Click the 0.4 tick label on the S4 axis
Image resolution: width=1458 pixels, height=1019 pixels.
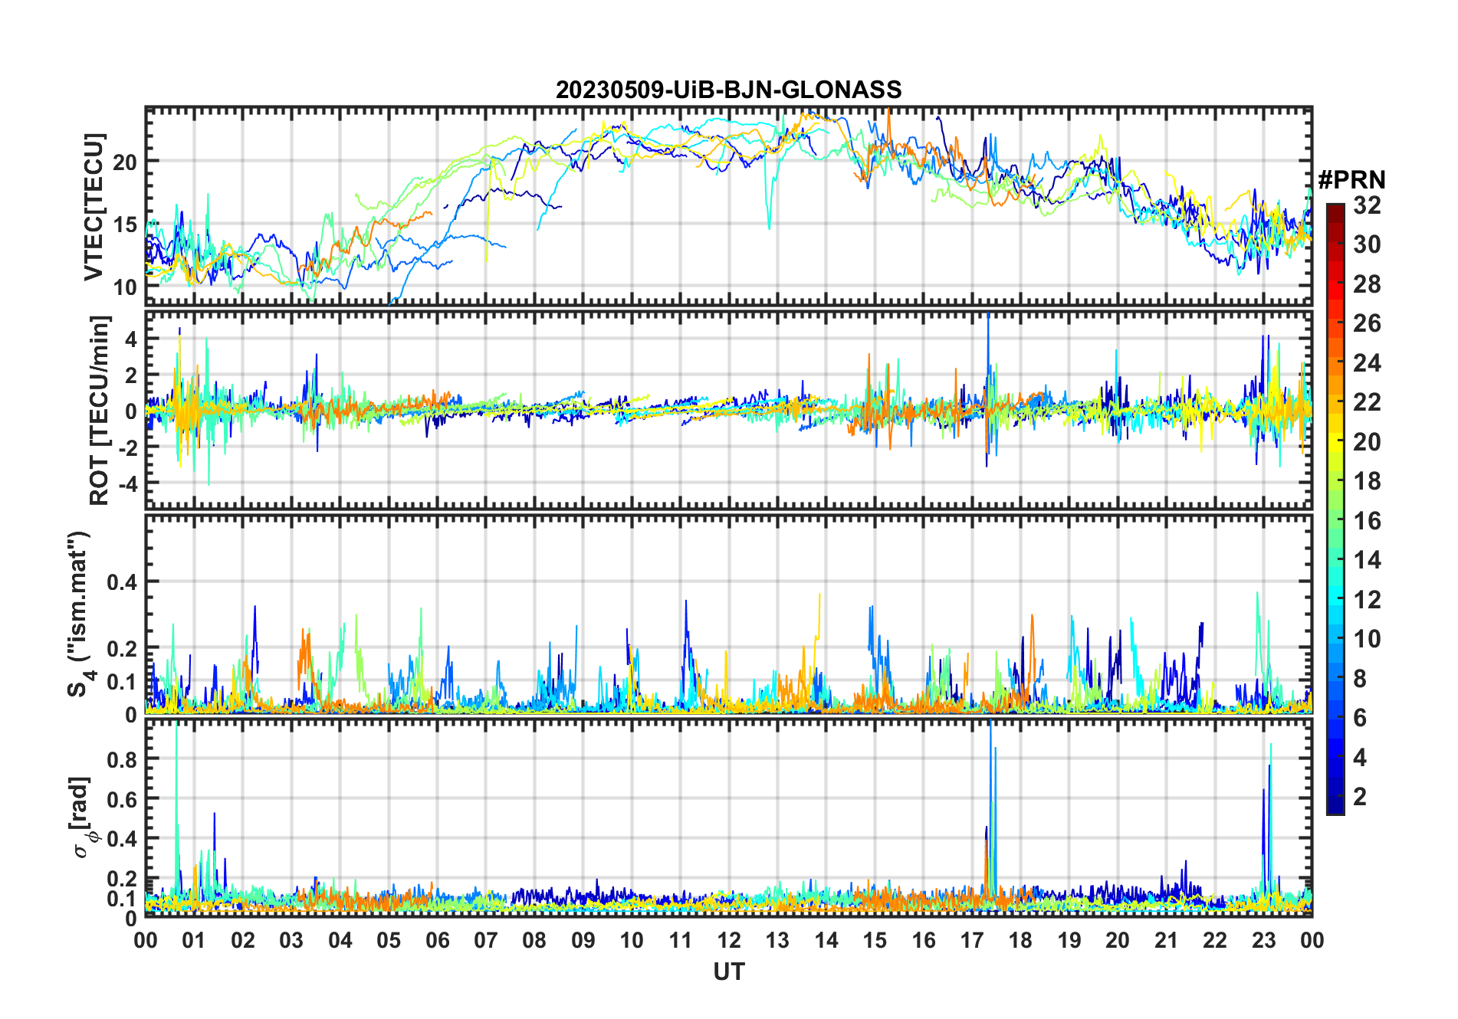pos(122,582)
